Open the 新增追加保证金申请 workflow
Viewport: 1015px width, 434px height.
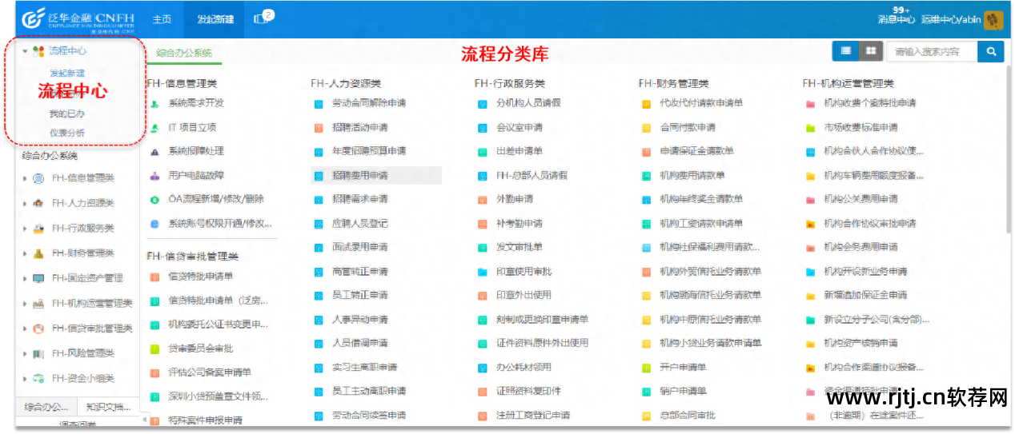point(865,295)
